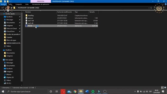This screenshot has width=167, height=94.
Task: Select Este equipo in navigation pane
Action: [9, 60]
